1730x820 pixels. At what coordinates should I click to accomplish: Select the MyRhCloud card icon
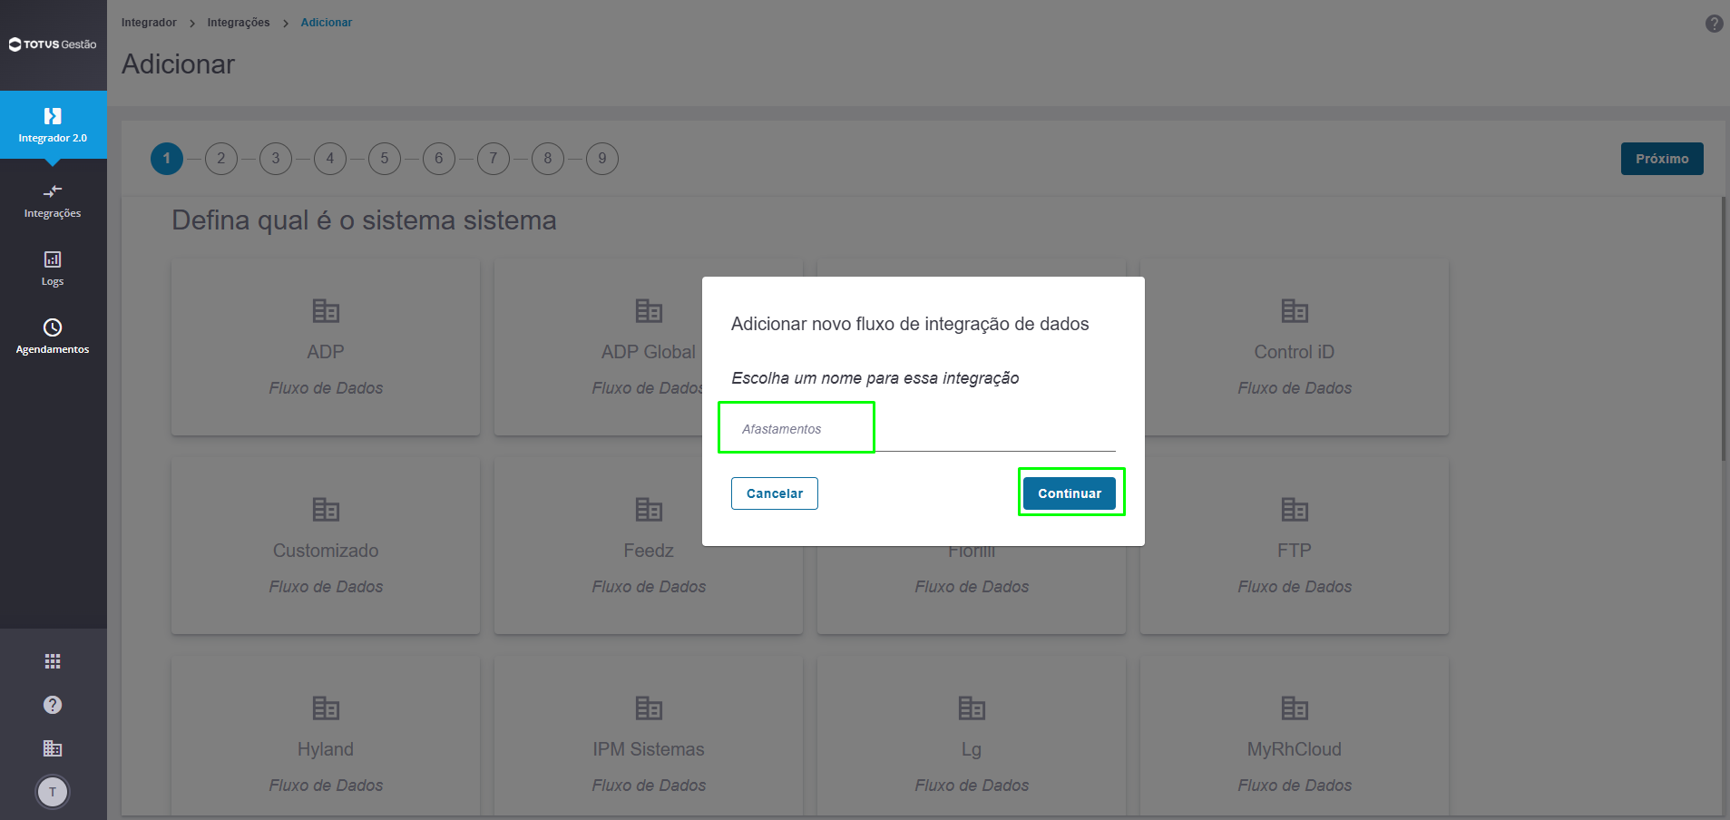click(x=1295, y=708)
